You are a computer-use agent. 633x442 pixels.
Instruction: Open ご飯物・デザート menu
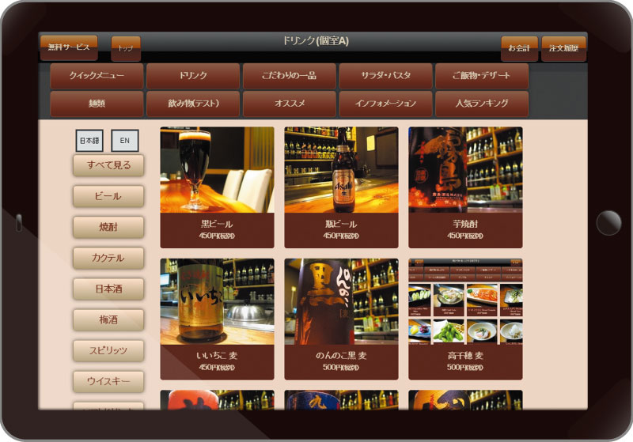pos(482,76)
